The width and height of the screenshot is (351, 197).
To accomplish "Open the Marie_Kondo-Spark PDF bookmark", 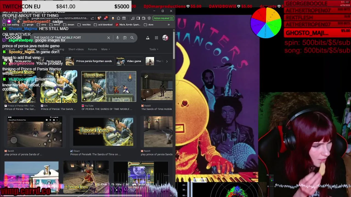I will (128, 25).
